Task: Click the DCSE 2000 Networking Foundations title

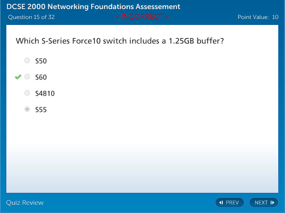Action: [94, 7]
